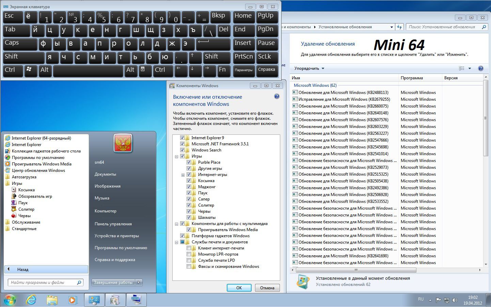Toggle Шахматы game checkbox

point(189,217)
